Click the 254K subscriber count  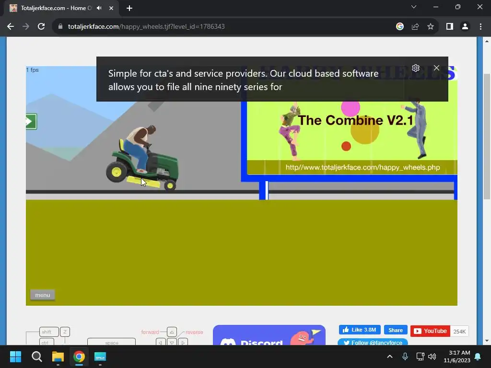pos(459,331)
